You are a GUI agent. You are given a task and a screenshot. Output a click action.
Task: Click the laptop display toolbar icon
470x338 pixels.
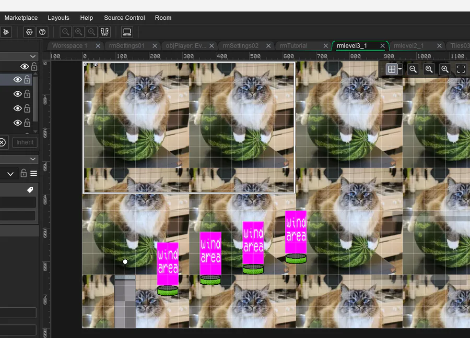tap(127, 32)
